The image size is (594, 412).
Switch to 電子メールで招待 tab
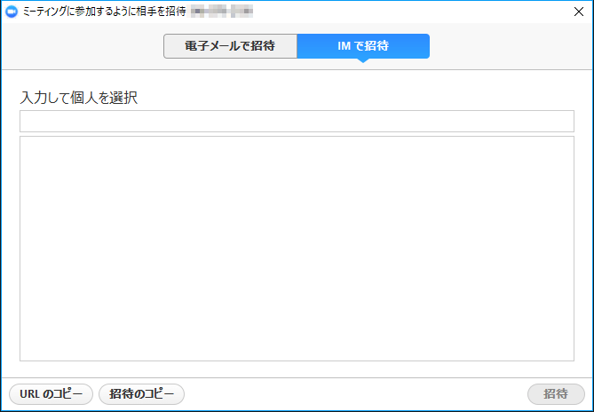pyautogui.click(x=230, y=46)
